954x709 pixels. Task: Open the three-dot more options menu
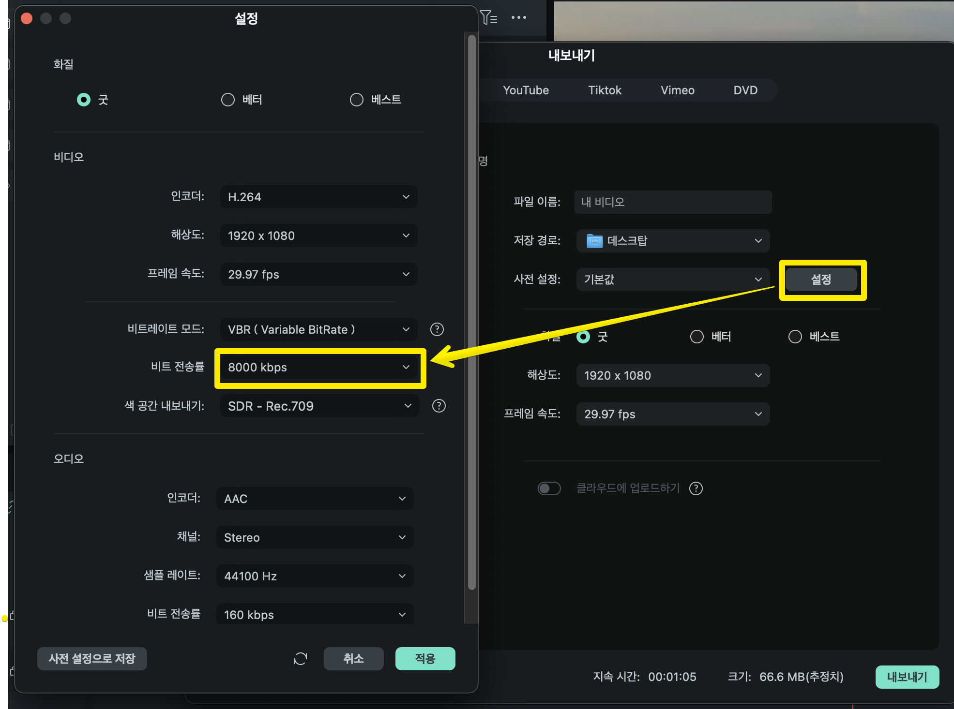coord(518,18)
